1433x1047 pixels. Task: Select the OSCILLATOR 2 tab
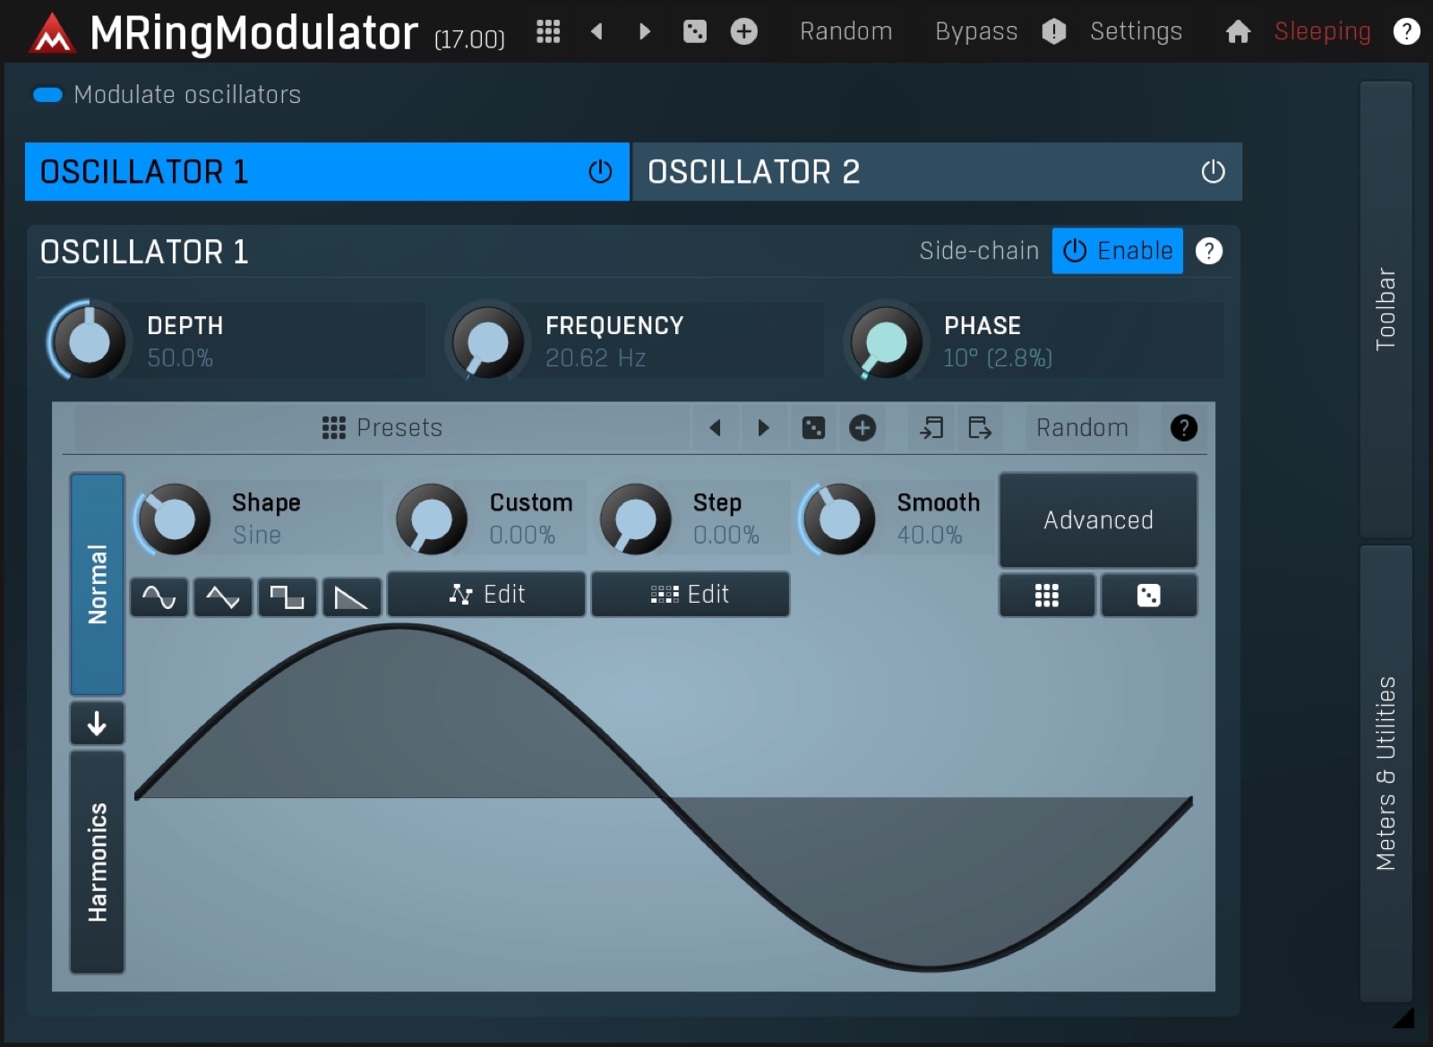[x=937, y=171]
